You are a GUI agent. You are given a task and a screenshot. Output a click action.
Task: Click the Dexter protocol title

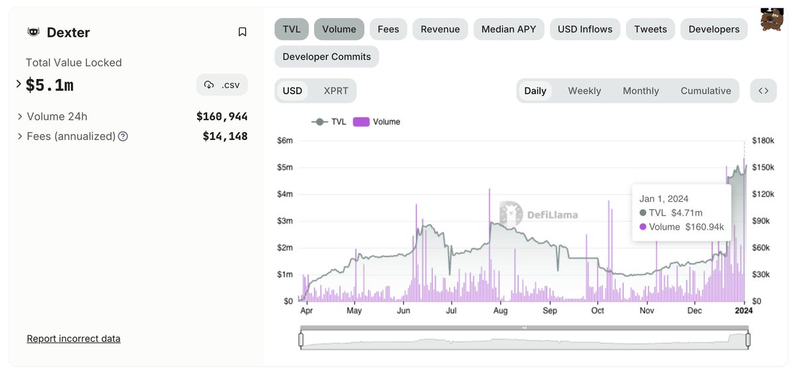coord(68,33)
